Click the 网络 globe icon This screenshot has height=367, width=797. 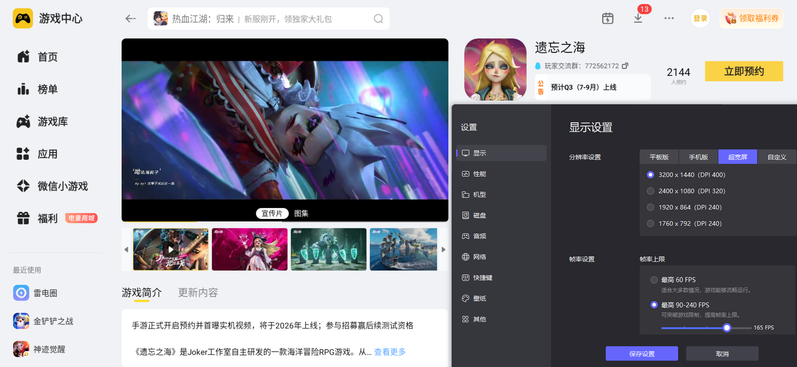pyautogui.click(x=466, y=257)
